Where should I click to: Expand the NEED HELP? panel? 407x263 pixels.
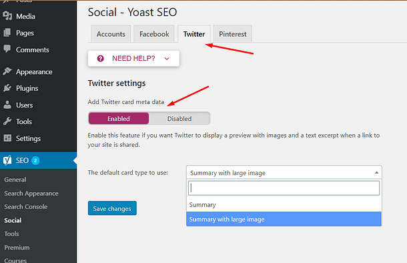point(133,59)
